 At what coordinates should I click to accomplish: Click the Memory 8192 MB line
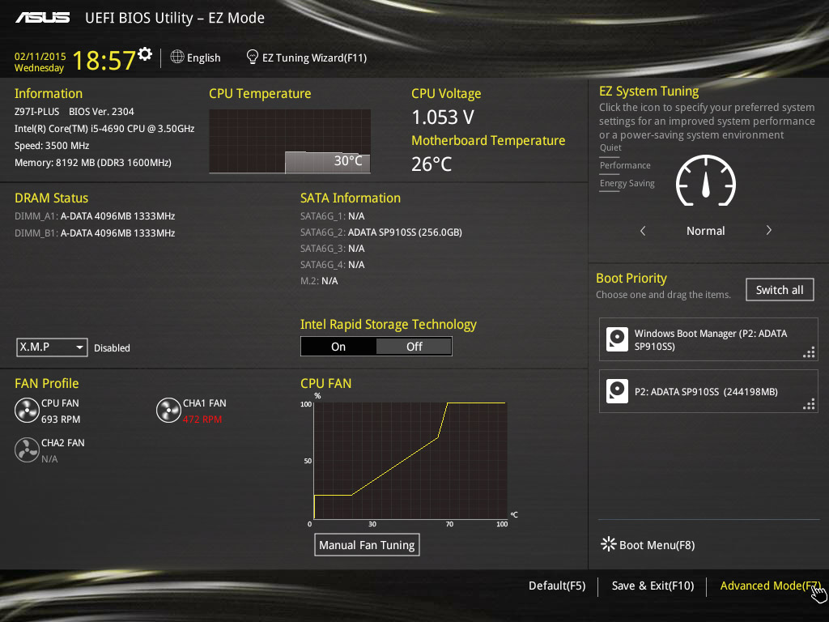tap(93, 162)
